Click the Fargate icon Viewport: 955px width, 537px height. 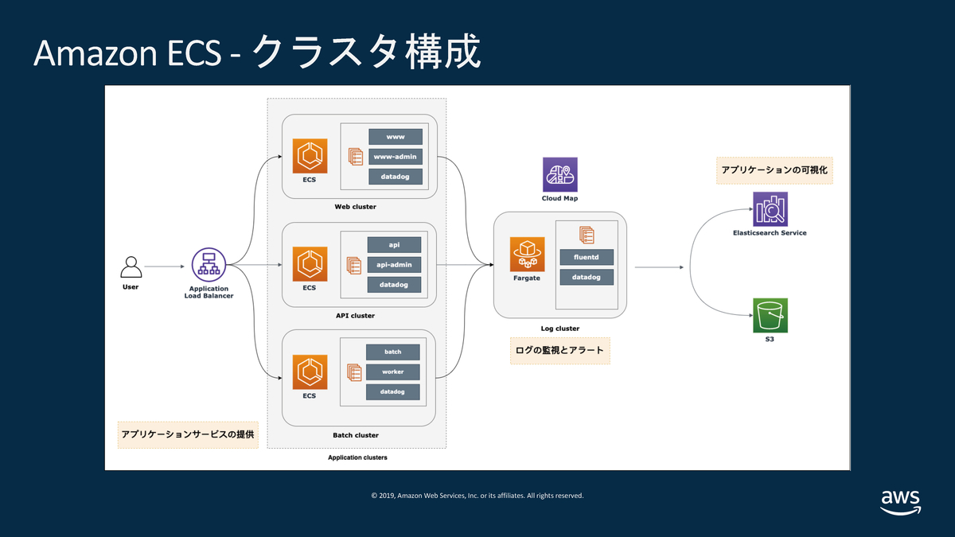coord(528,255)
